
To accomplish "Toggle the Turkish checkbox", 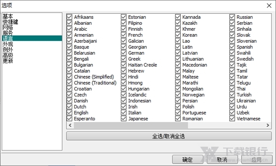I will (x=232, y=95).
